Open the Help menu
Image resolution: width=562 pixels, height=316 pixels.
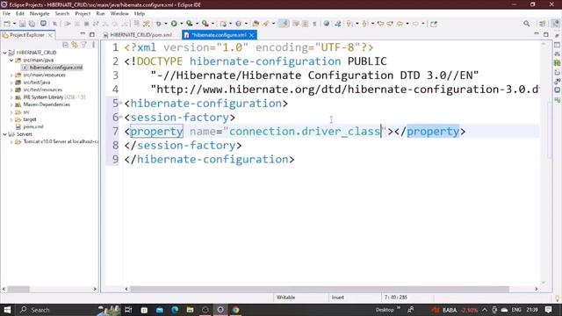click(x=140, y=14)
